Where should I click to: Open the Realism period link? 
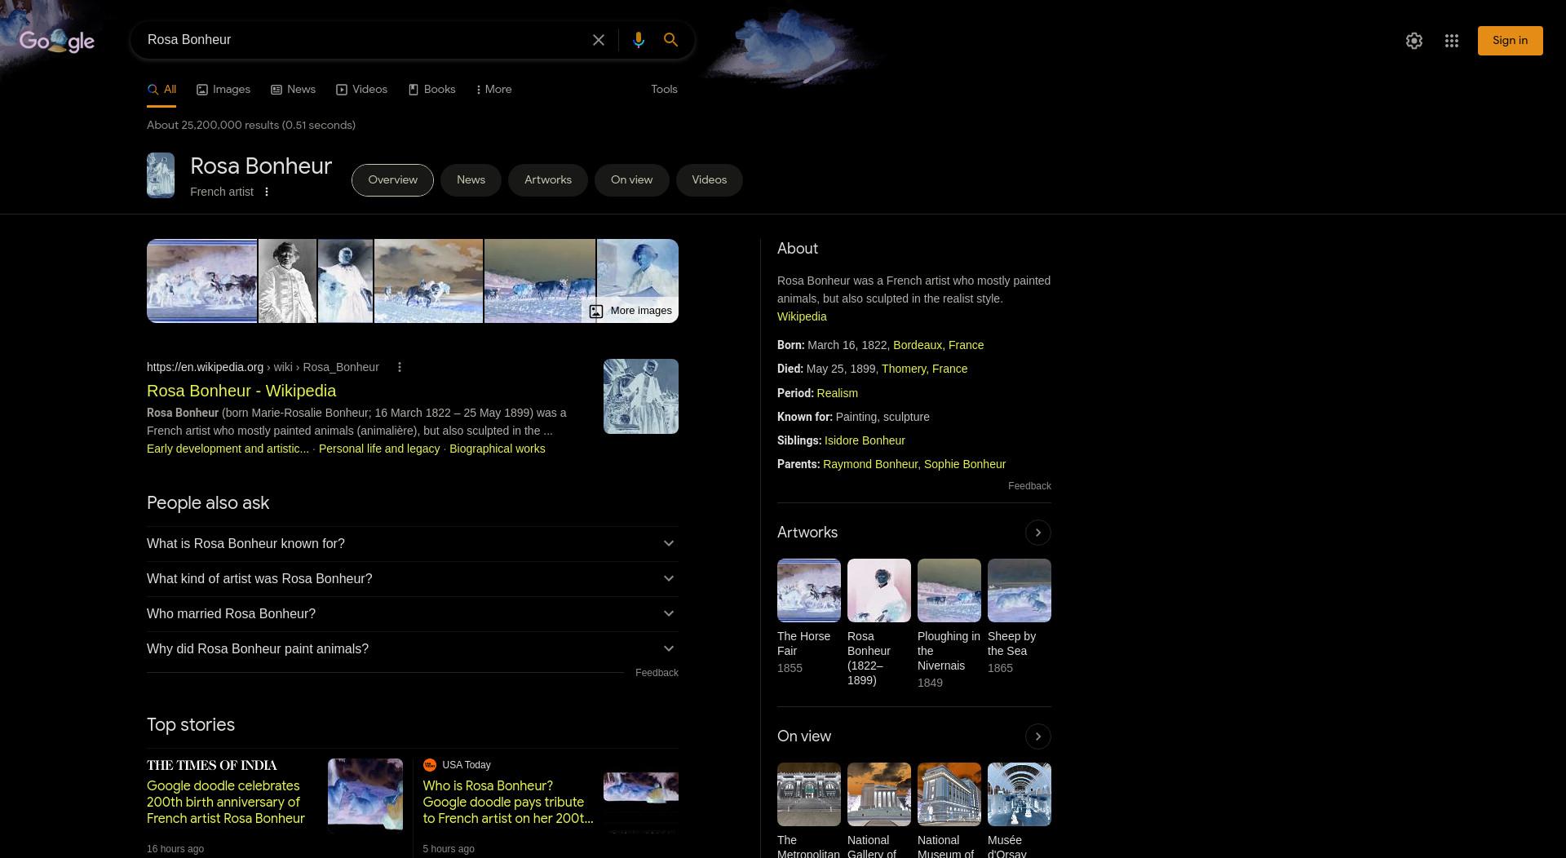[837, 393]
